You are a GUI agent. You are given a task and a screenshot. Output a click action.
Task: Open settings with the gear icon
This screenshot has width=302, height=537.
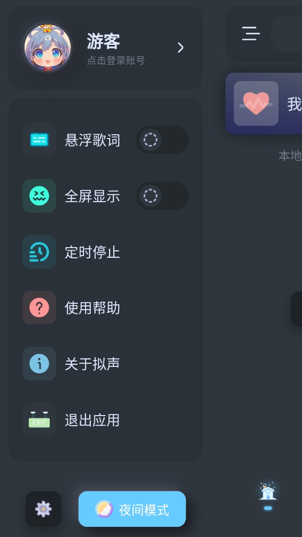[x=43, y=509]
